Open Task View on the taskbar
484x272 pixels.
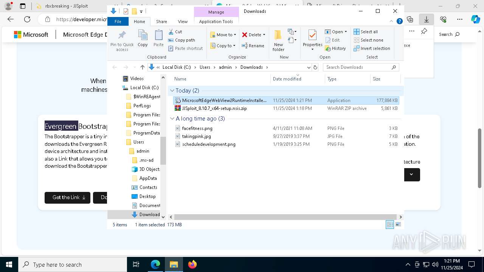(136, 264)
